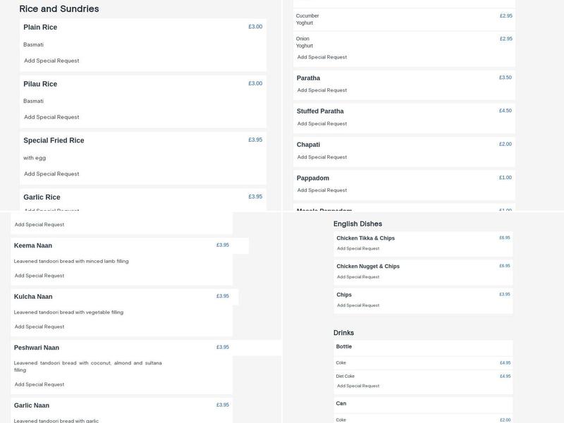This screenshot has height=423, width=564.
Task: Select Chicken Tikka & Chips dish
Action: tap(365, 238)
